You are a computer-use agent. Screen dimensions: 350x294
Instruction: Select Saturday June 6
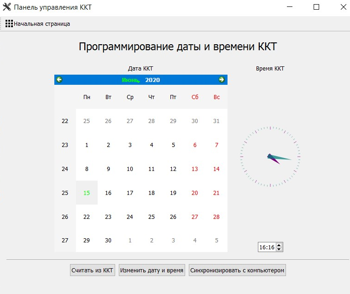click(x=195, y=145)
